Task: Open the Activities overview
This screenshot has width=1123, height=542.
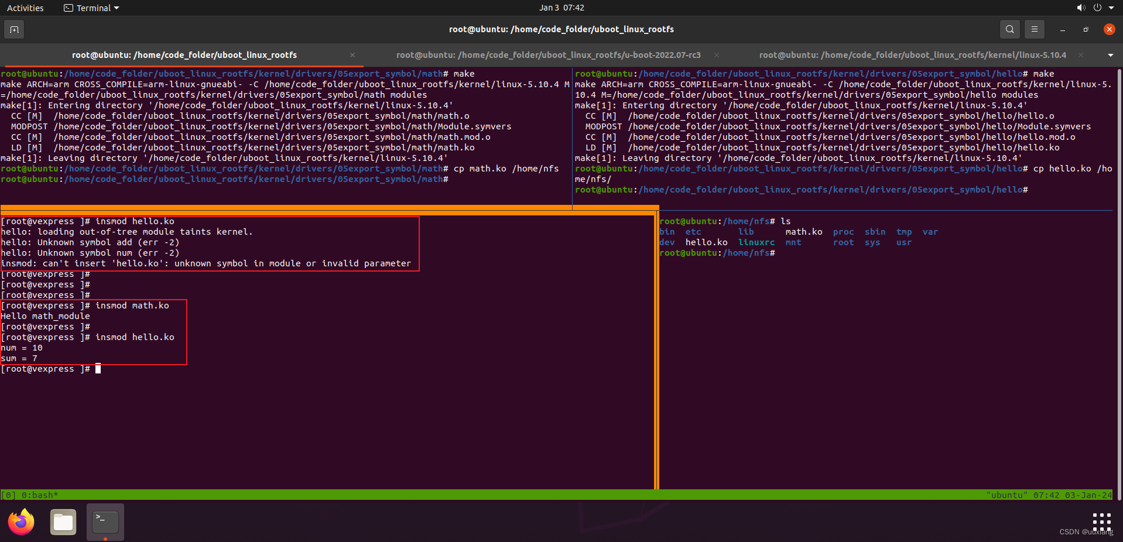Action: pos(25,8)
